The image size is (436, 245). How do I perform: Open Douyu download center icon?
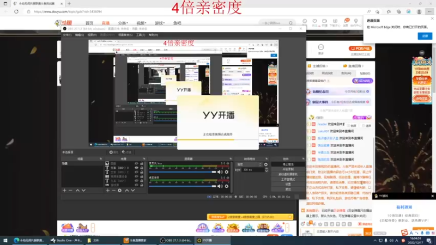point(335,21)
